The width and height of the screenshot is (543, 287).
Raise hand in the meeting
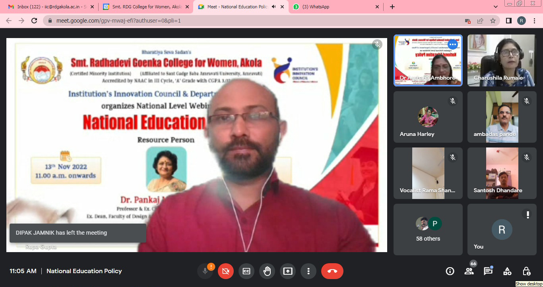(x=267, y=271)
